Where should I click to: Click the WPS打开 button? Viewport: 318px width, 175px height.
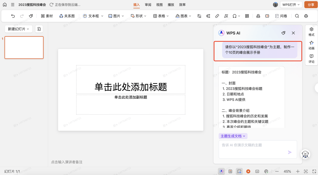pyautogui.click(x=291, y=5)
